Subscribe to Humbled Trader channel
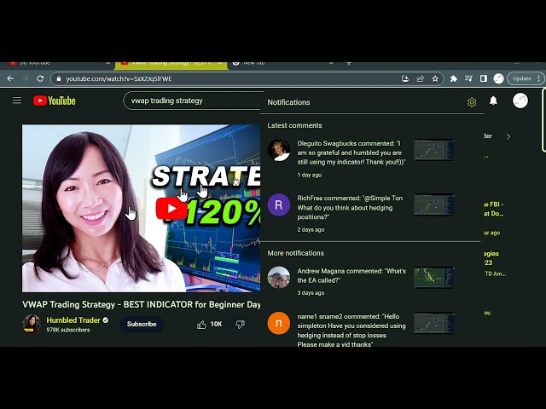 (142, 324)
